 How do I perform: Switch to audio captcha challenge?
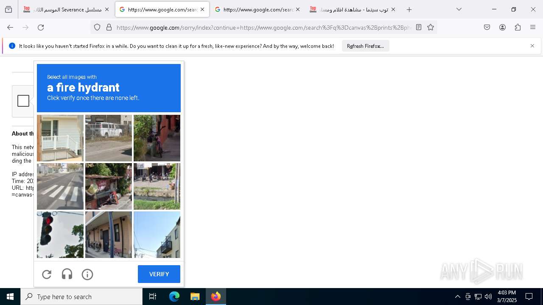tap(67, 274)
